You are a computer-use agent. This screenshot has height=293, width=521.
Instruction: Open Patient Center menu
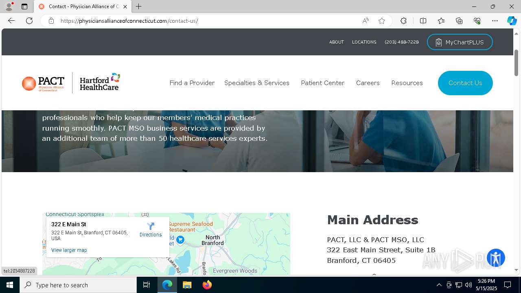click(323, 83)
